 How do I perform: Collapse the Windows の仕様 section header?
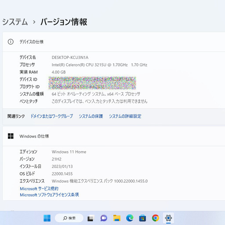click(x=114, y=136)
